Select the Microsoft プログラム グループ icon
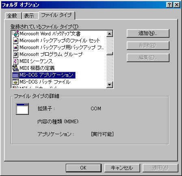This screenshot has width=182, height=176. pos(15,54)
